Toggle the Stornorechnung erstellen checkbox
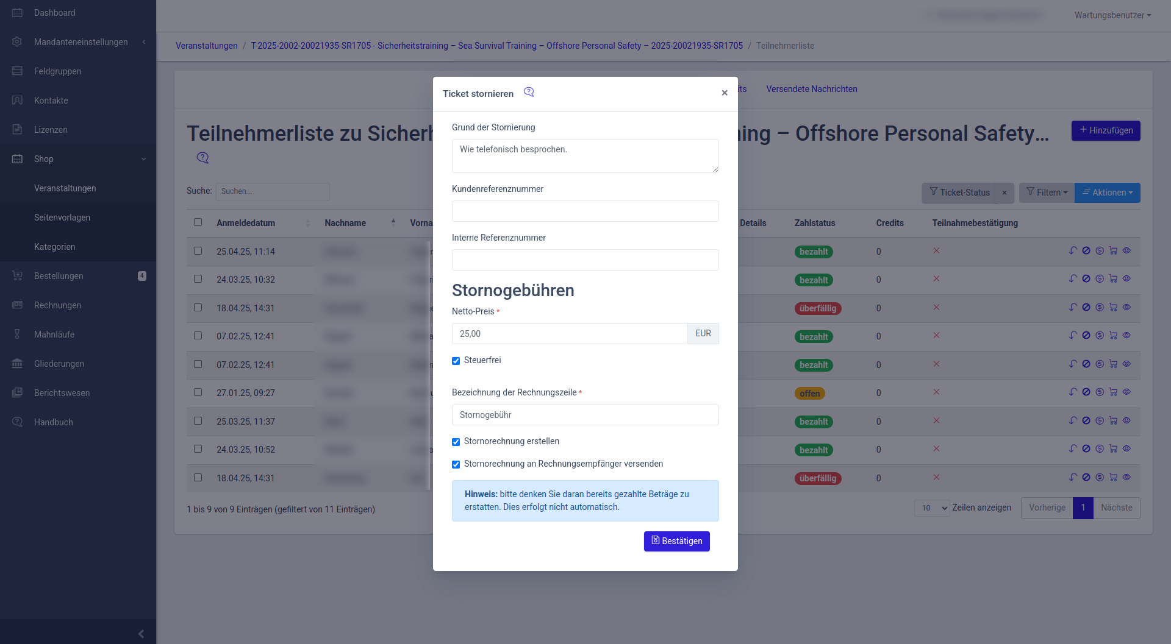This screenshot has width=1171, height=644. [x=456, y=442]
